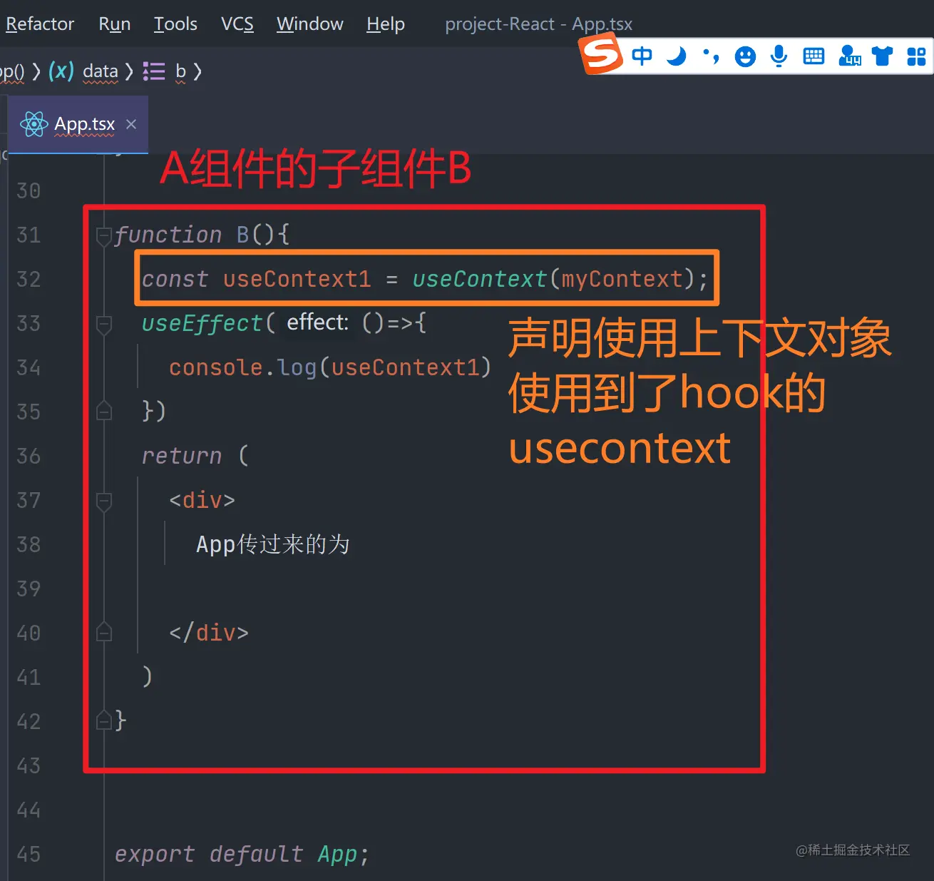Open the Sogou soft keyboard

click(814, 56)
